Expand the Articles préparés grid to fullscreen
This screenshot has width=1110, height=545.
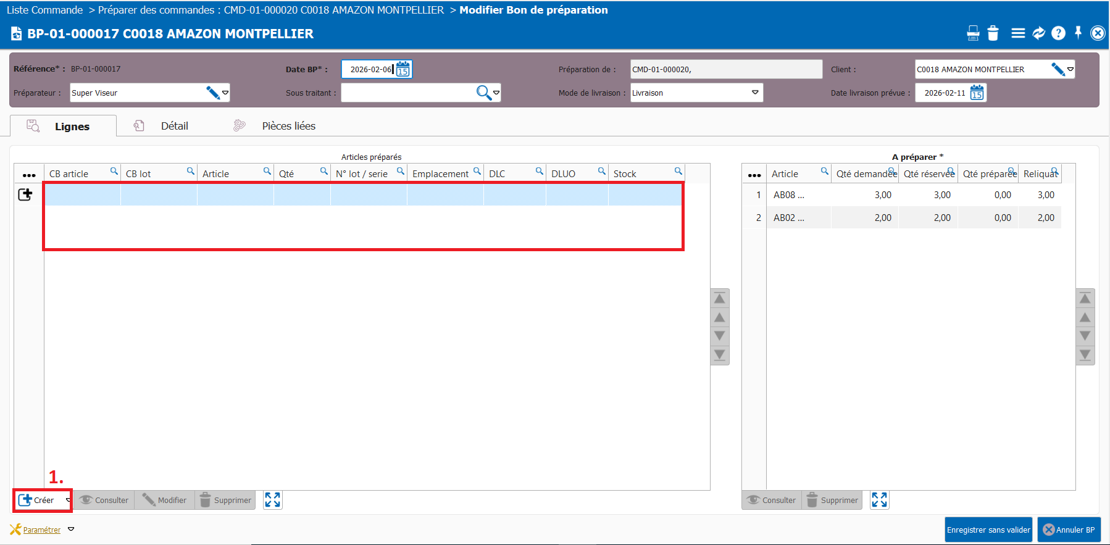[x=272, y=500]
